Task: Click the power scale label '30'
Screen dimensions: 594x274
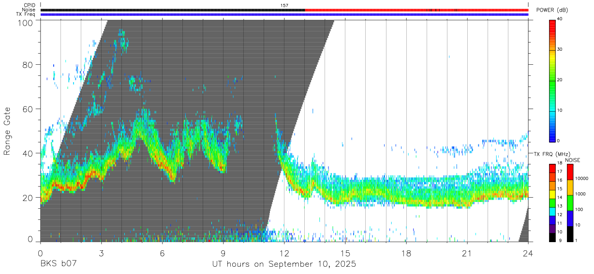Action: [x=560, y=50]
